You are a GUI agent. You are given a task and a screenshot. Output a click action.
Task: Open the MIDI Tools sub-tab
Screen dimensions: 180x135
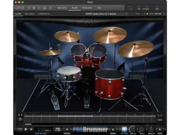coord(30,14)
